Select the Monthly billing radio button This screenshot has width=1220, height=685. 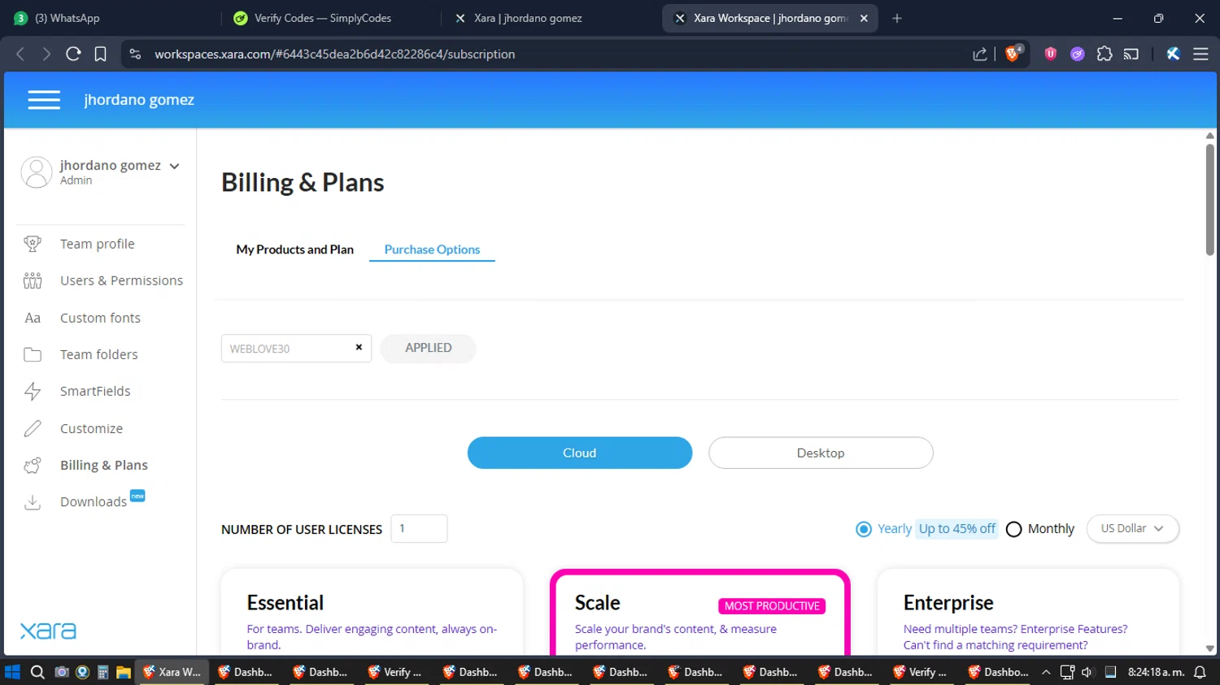coord(1013,529)
